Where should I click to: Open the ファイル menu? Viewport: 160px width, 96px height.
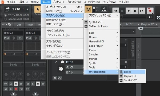(11, 2)
